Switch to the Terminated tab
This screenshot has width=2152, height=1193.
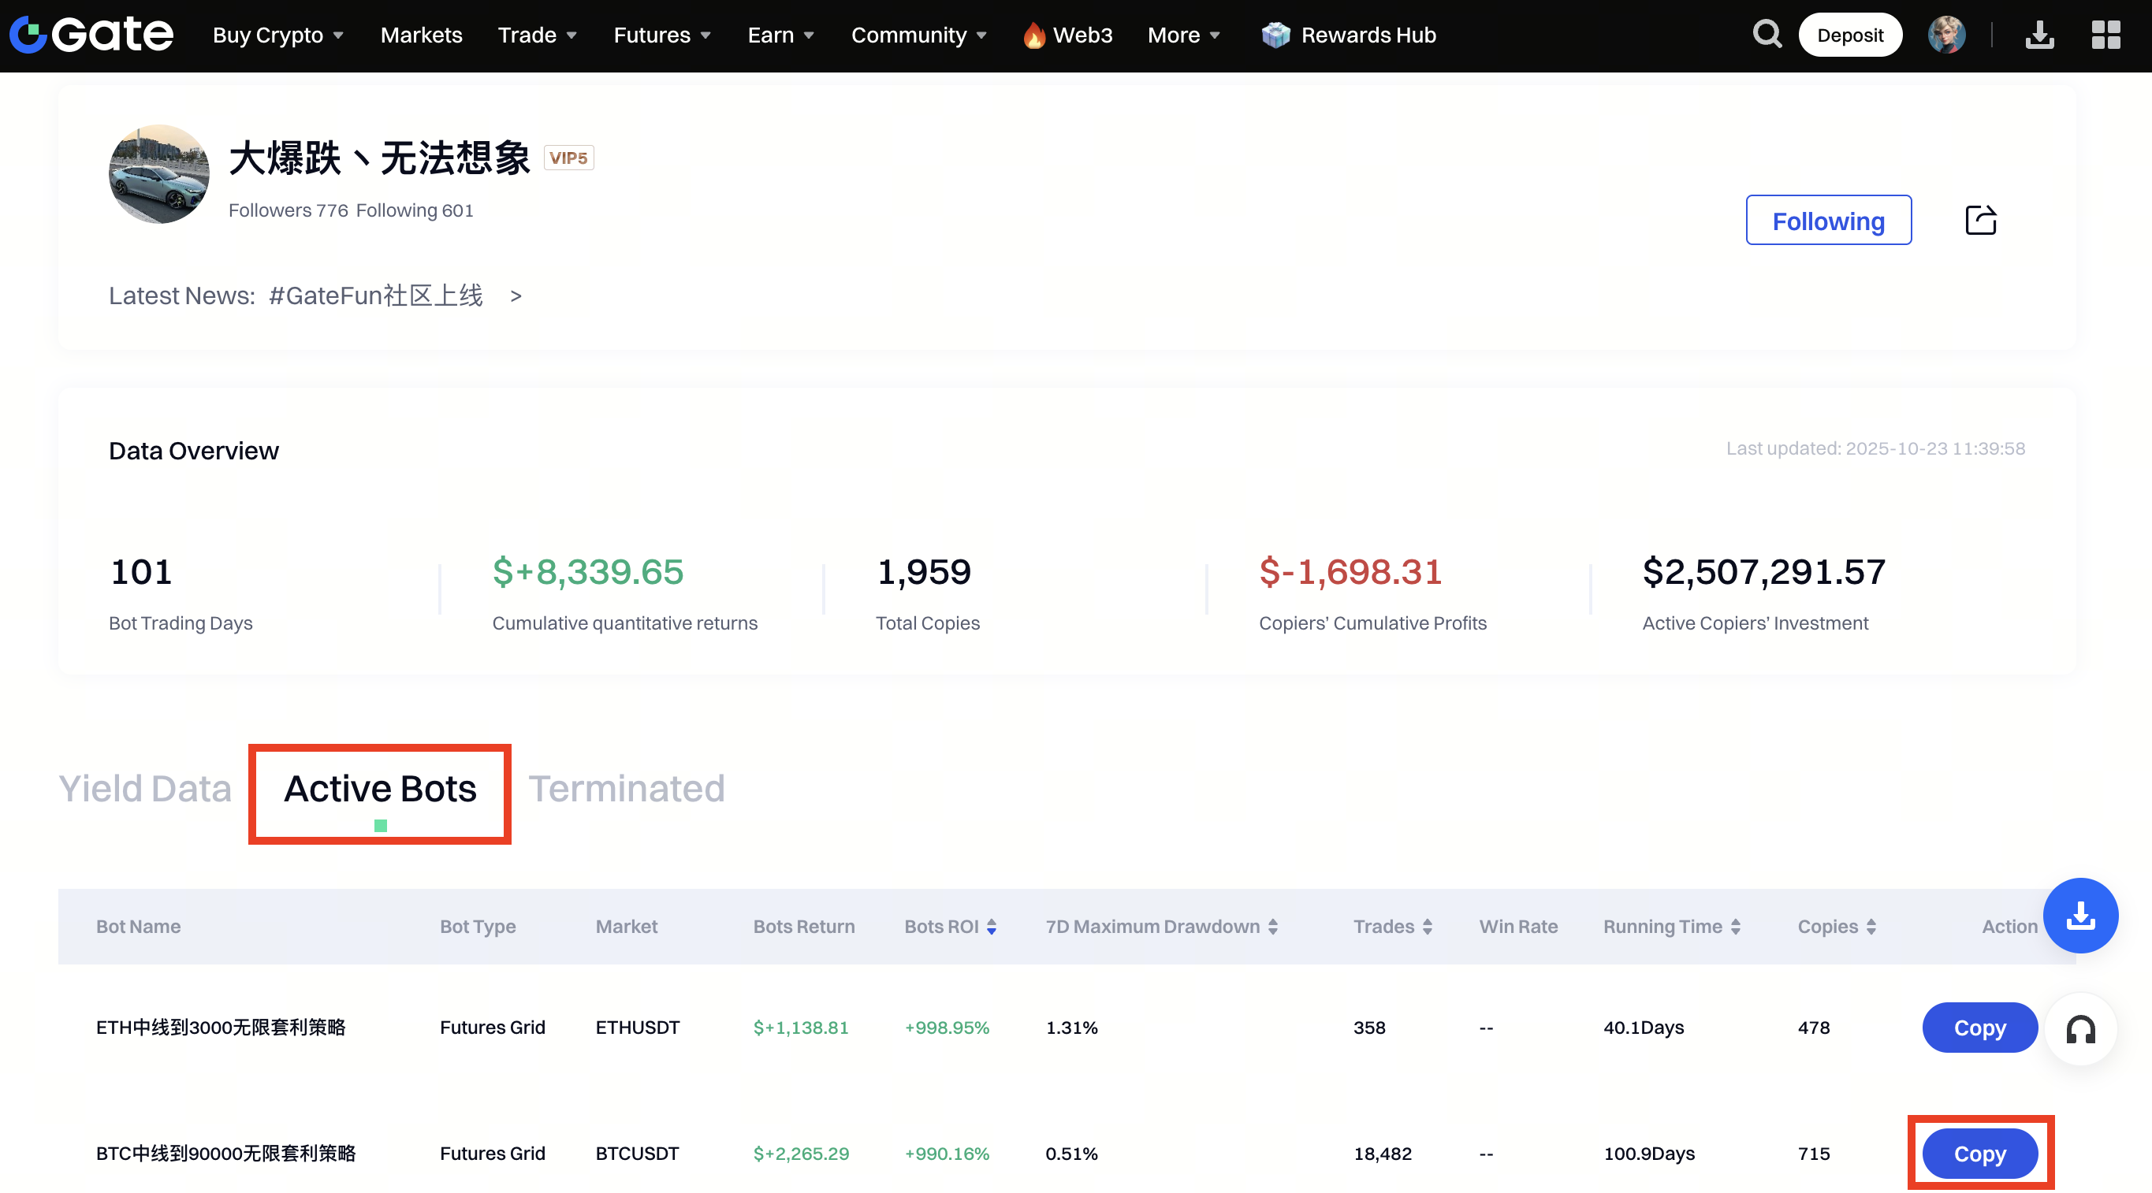tap(627, 788)
